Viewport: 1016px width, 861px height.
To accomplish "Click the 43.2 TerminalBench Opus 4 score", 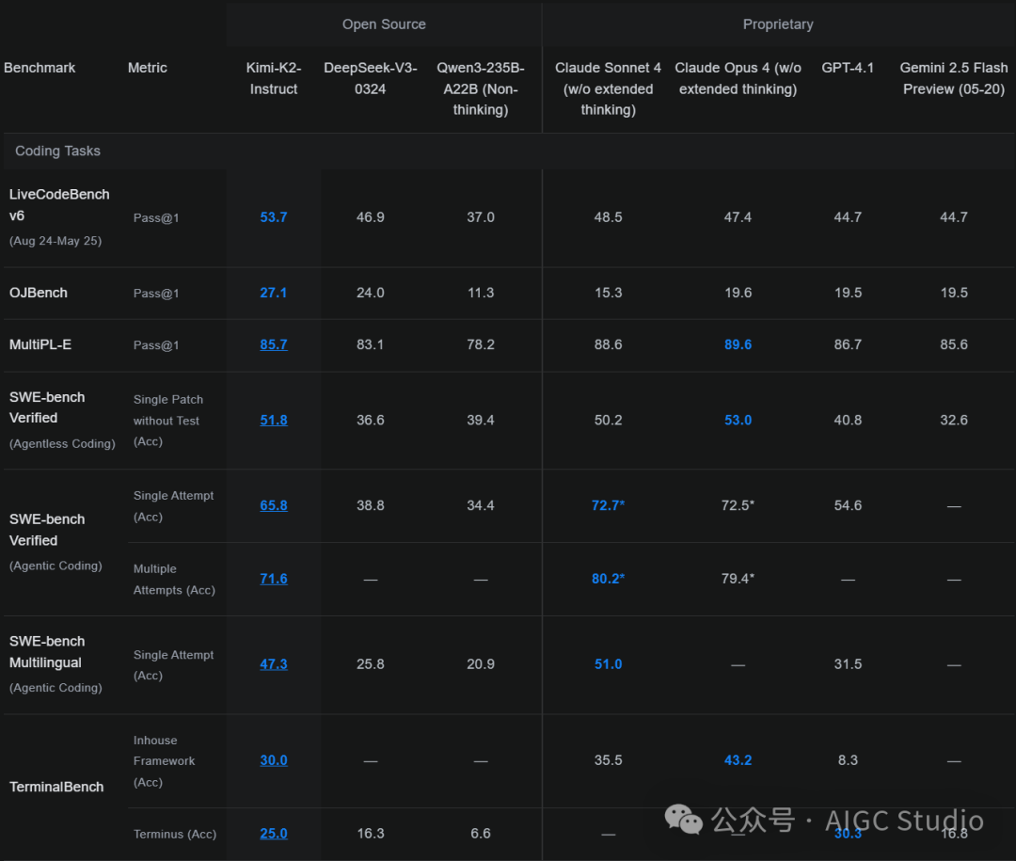I will [x=738, y=760].
